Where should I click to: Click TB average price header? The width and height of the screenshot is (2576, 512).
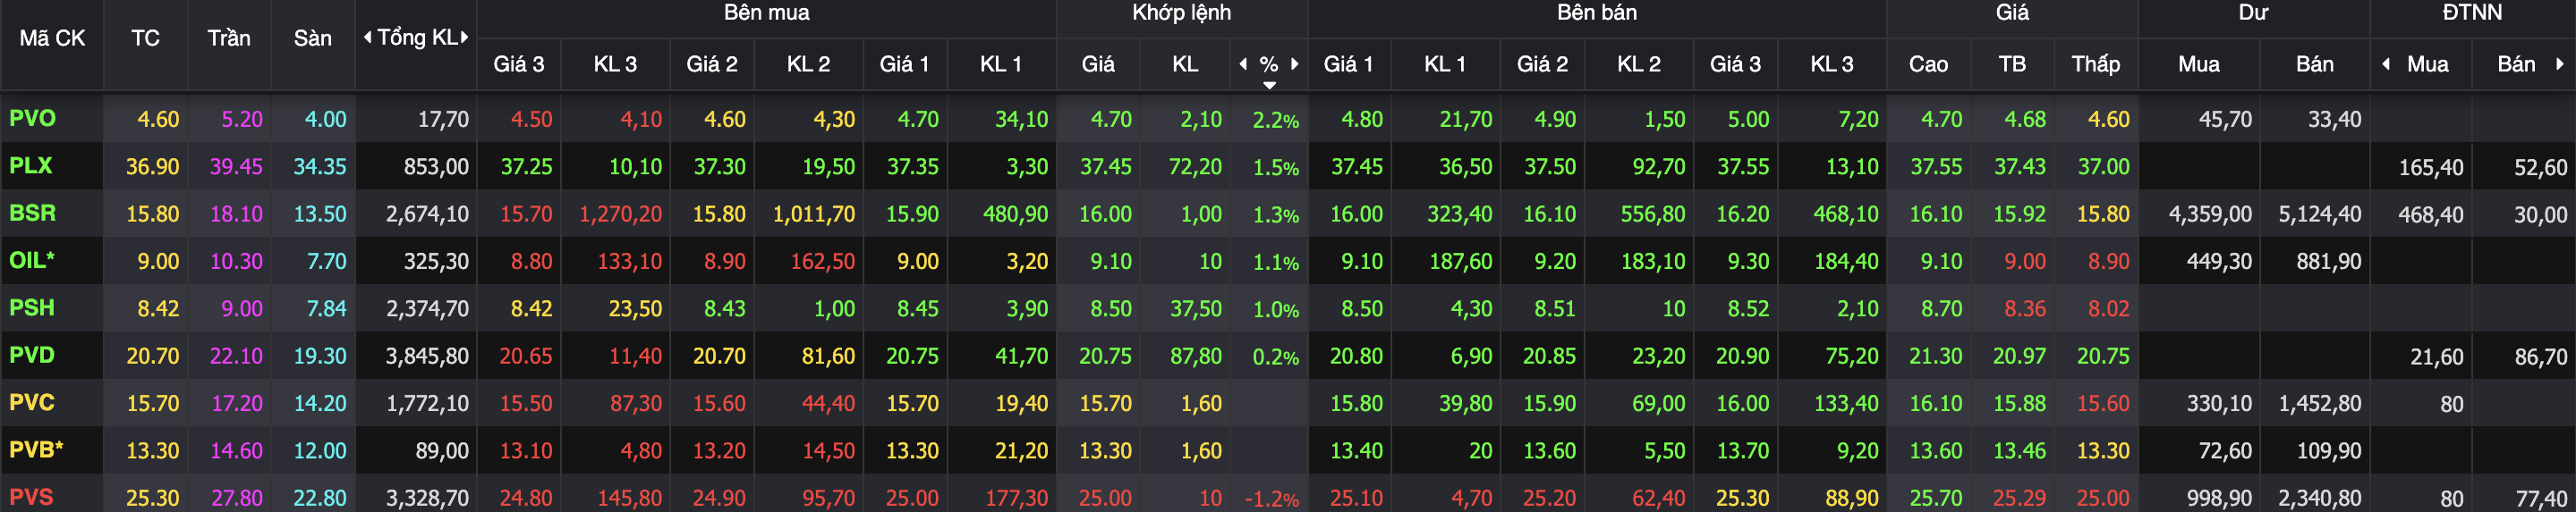coord(2012,65)
